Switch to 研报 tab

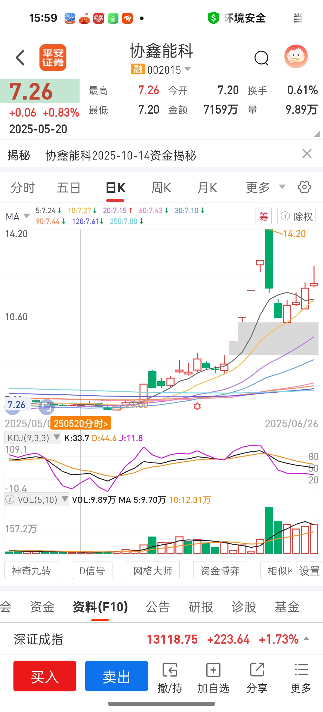click(201, 607)
